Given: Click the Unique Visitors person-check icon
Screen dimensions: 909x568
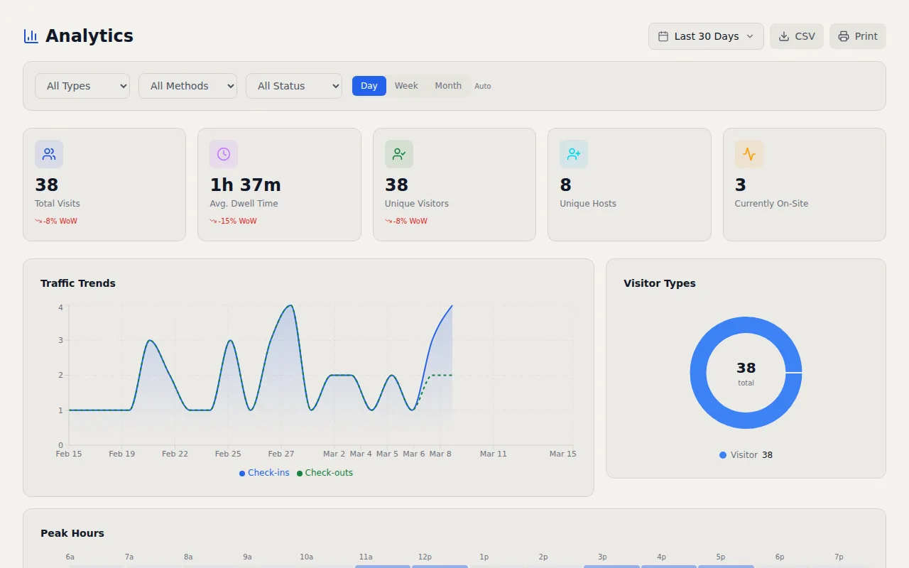Looking at the screenshot, I should click(398, 153).
